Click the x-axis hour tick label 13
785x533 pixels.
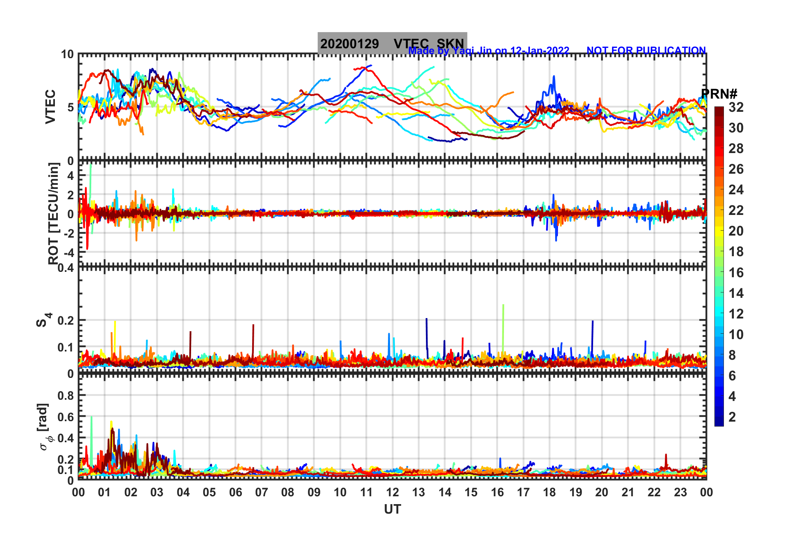(x=419, y=493)
